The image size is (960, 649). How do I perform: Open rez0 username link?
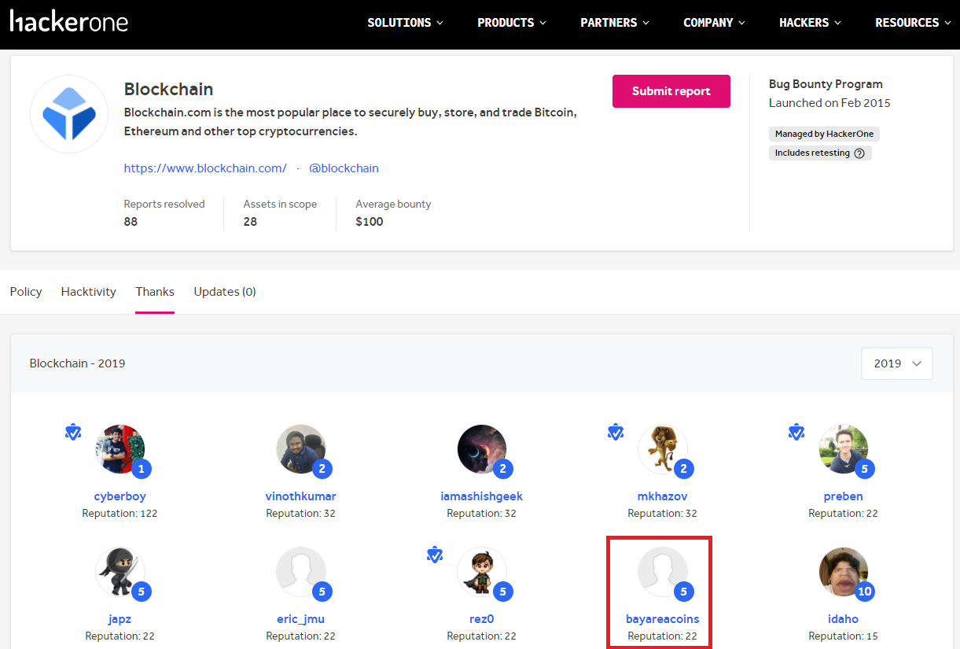[x=481, y=619]
